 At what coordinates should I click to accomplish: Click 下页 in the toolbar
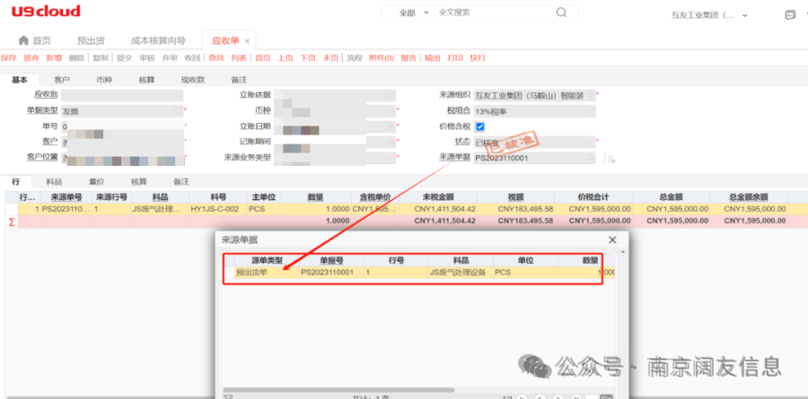(x=308, y=58)
